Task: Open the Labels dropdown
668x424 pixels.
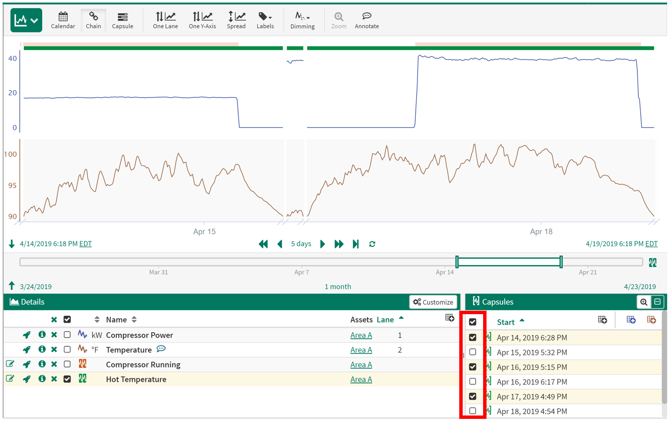Action: point(265,20)
